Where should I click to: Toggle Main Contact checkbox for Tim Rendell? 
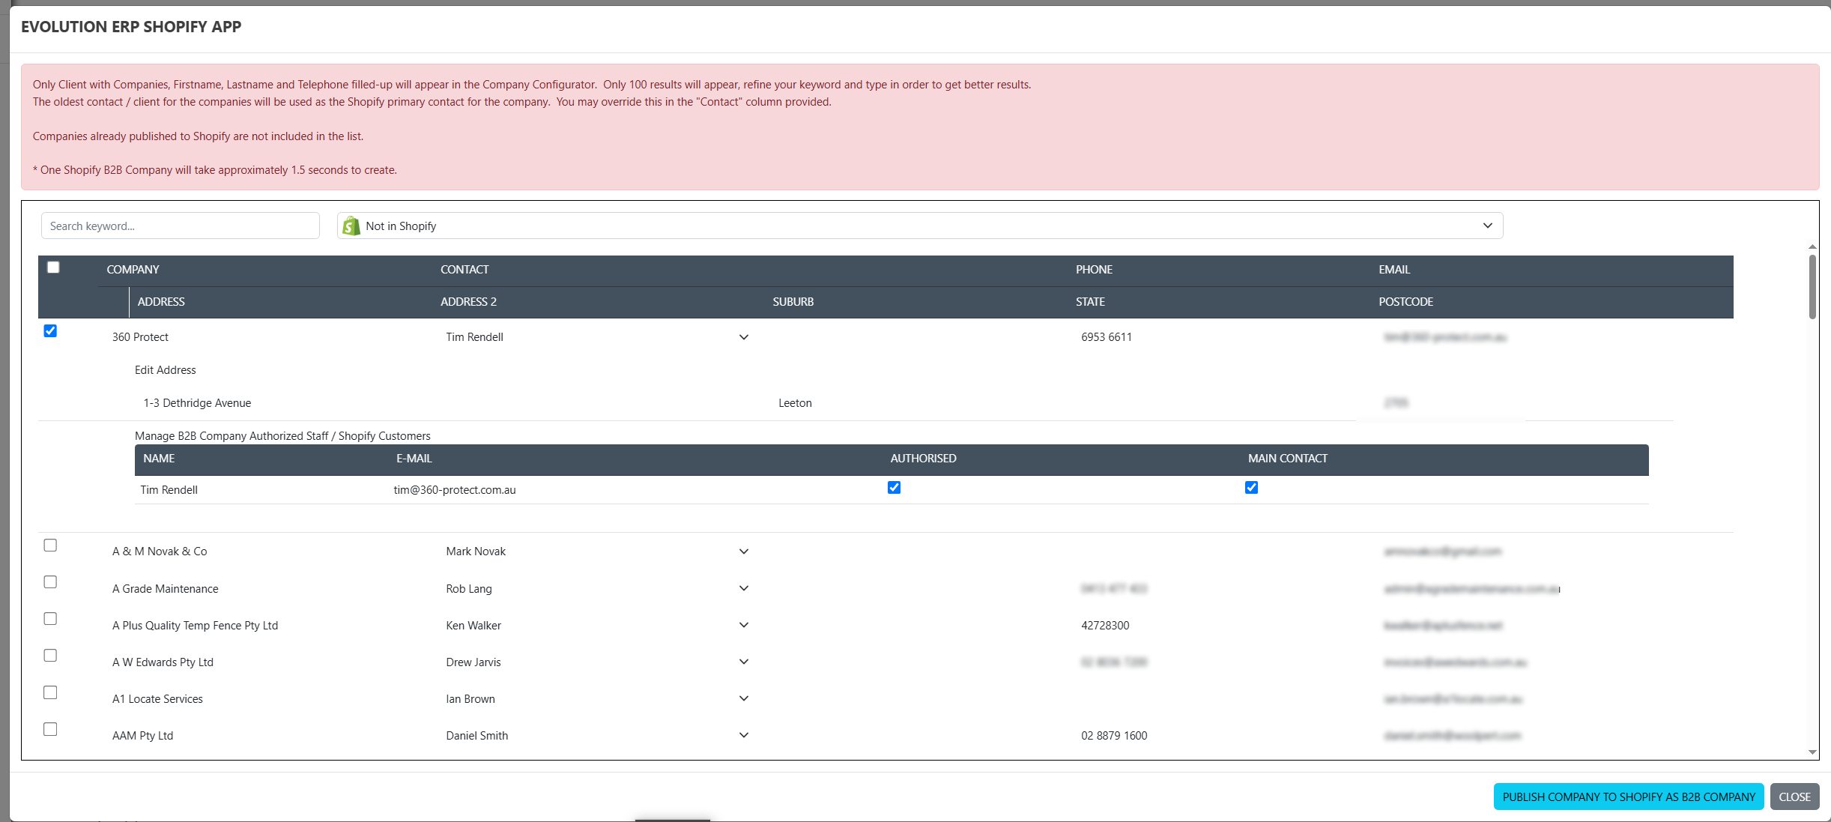tap(1251, 488)
